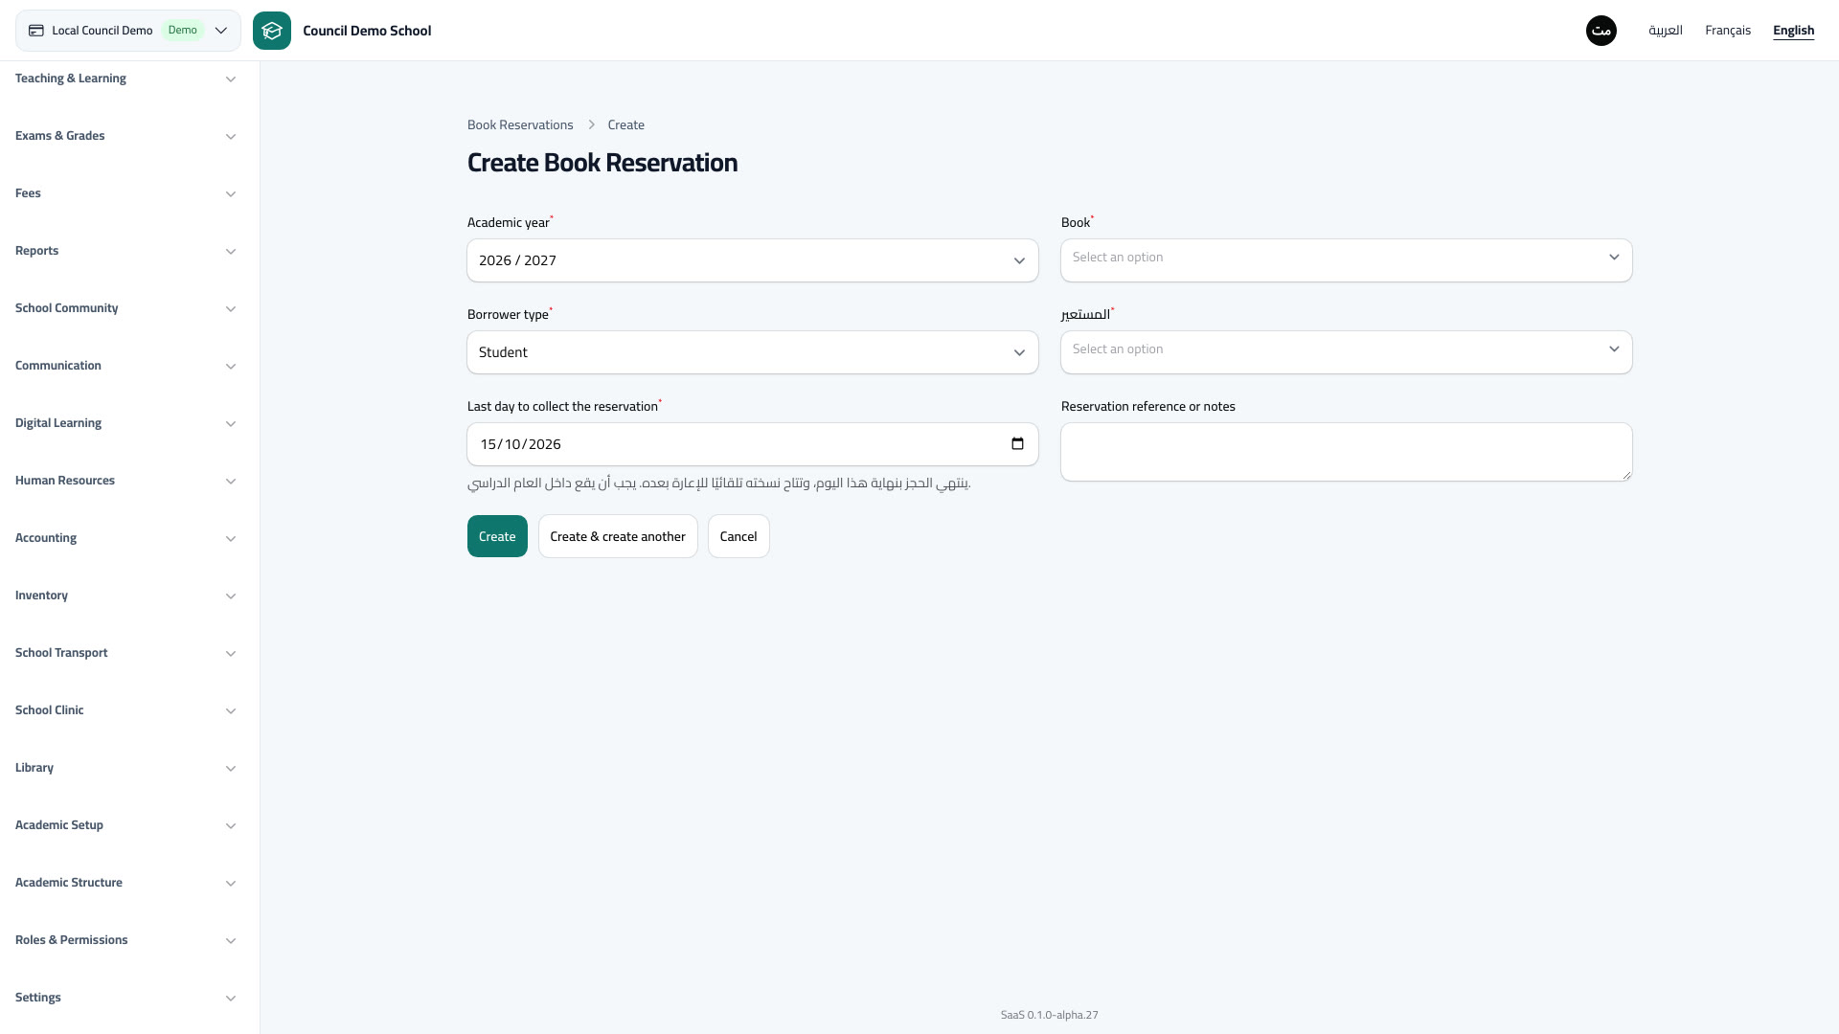Viewport: 1839px width, 1034px height.
Task: Go to Book Reservations breadcrumb
Action: (520, 124)
